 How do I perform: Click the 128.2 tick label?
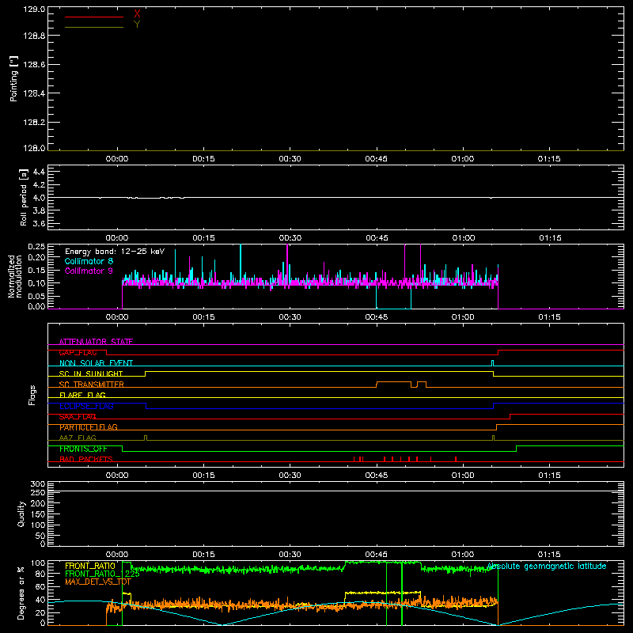[34, 123]
